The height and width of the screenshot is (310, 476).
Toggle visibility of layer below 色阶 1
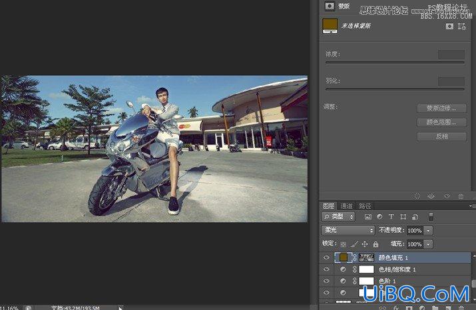326,293
